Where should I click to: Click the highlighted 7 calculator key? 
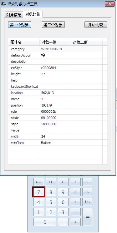(38, 192)
